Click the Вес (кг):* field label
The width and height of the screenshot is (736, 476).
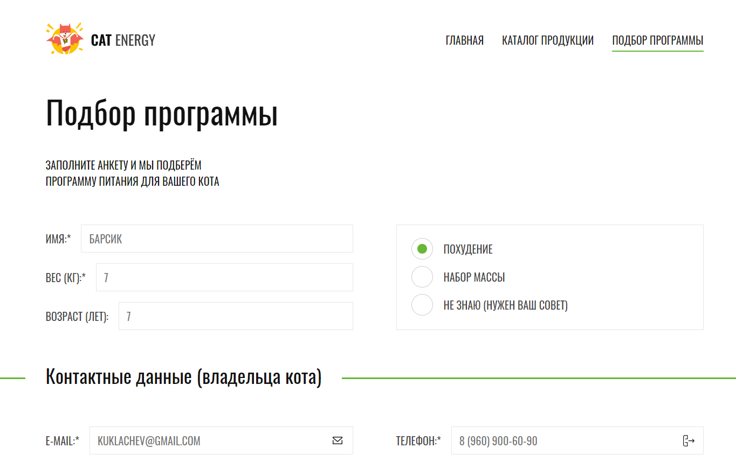66,278
